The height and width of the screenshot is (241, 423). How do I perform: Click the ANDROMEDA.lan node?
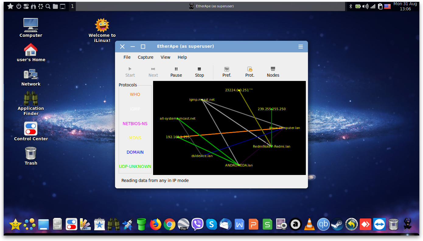click(x=239, y=165)
